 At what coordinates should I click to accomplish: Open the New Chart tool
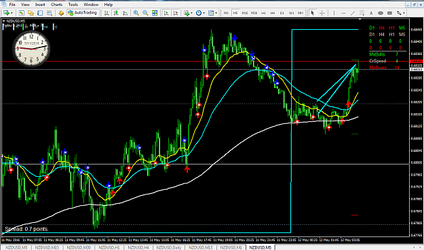tap(6, 13)
